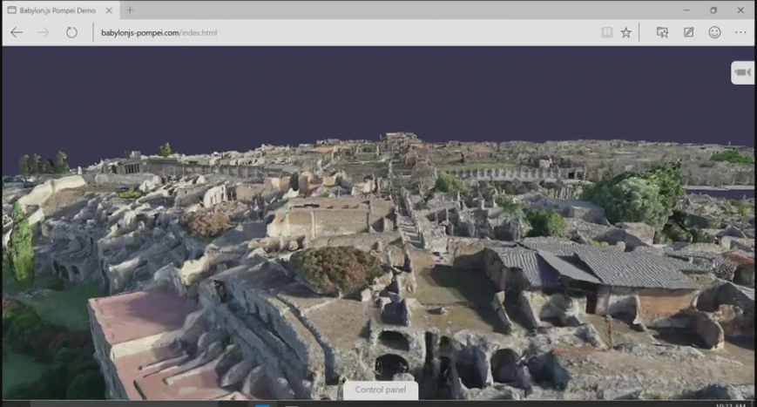Restore down the browser window
The height and width of the screenshot is (407, 757).
713,10
